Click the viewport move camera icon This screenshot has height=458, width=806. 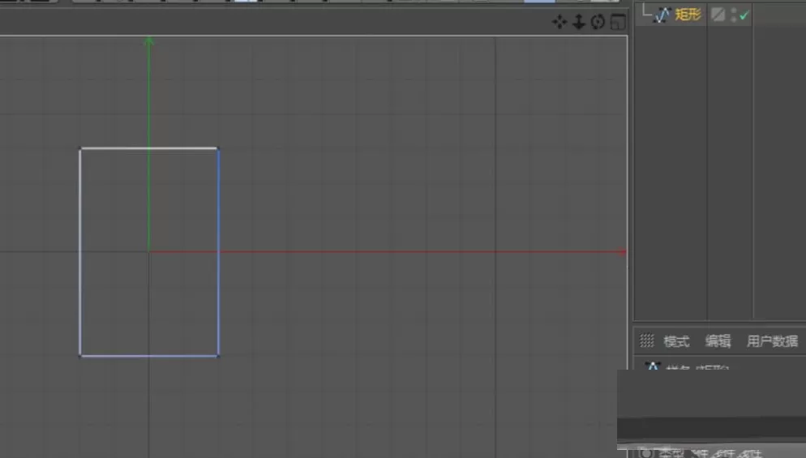click(559, 22)
